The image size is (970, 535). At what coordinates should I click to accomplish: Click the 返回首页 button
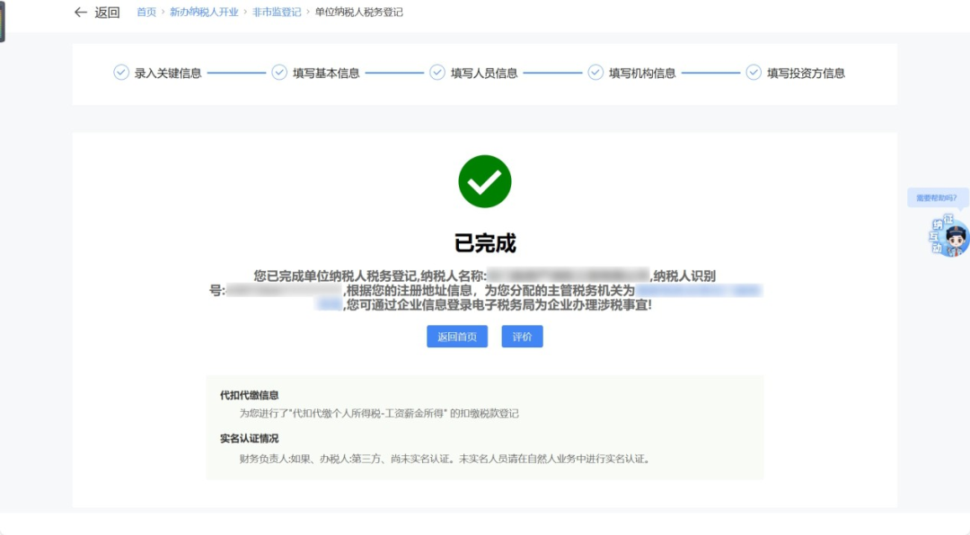click(457, 337)
